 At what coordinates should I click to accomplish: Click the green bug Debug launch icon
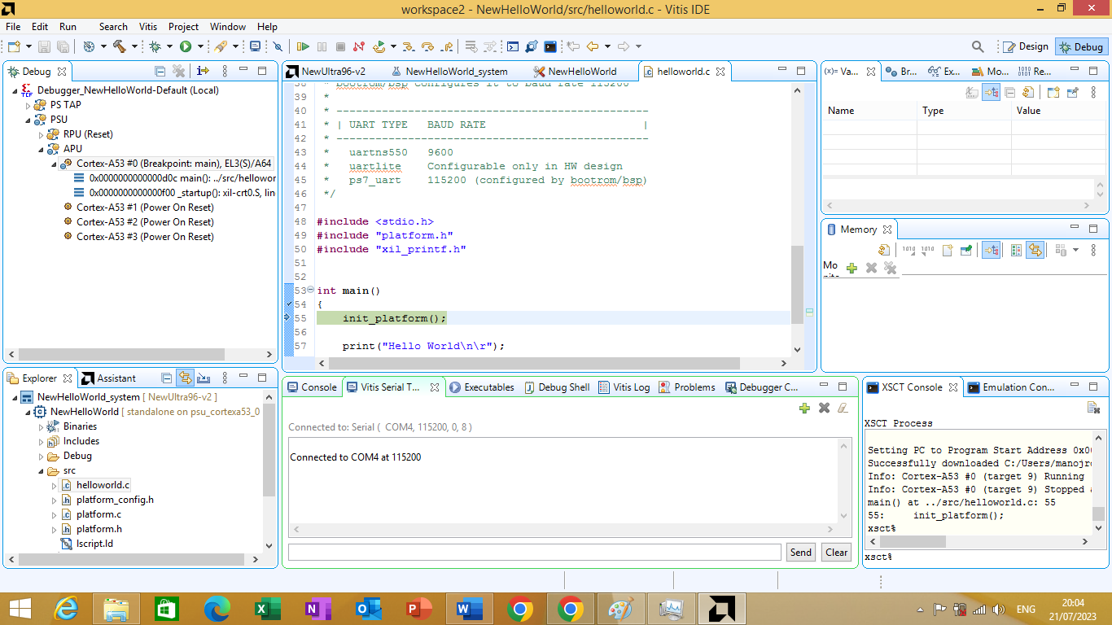pyautogui.click(x=155, y=46)
